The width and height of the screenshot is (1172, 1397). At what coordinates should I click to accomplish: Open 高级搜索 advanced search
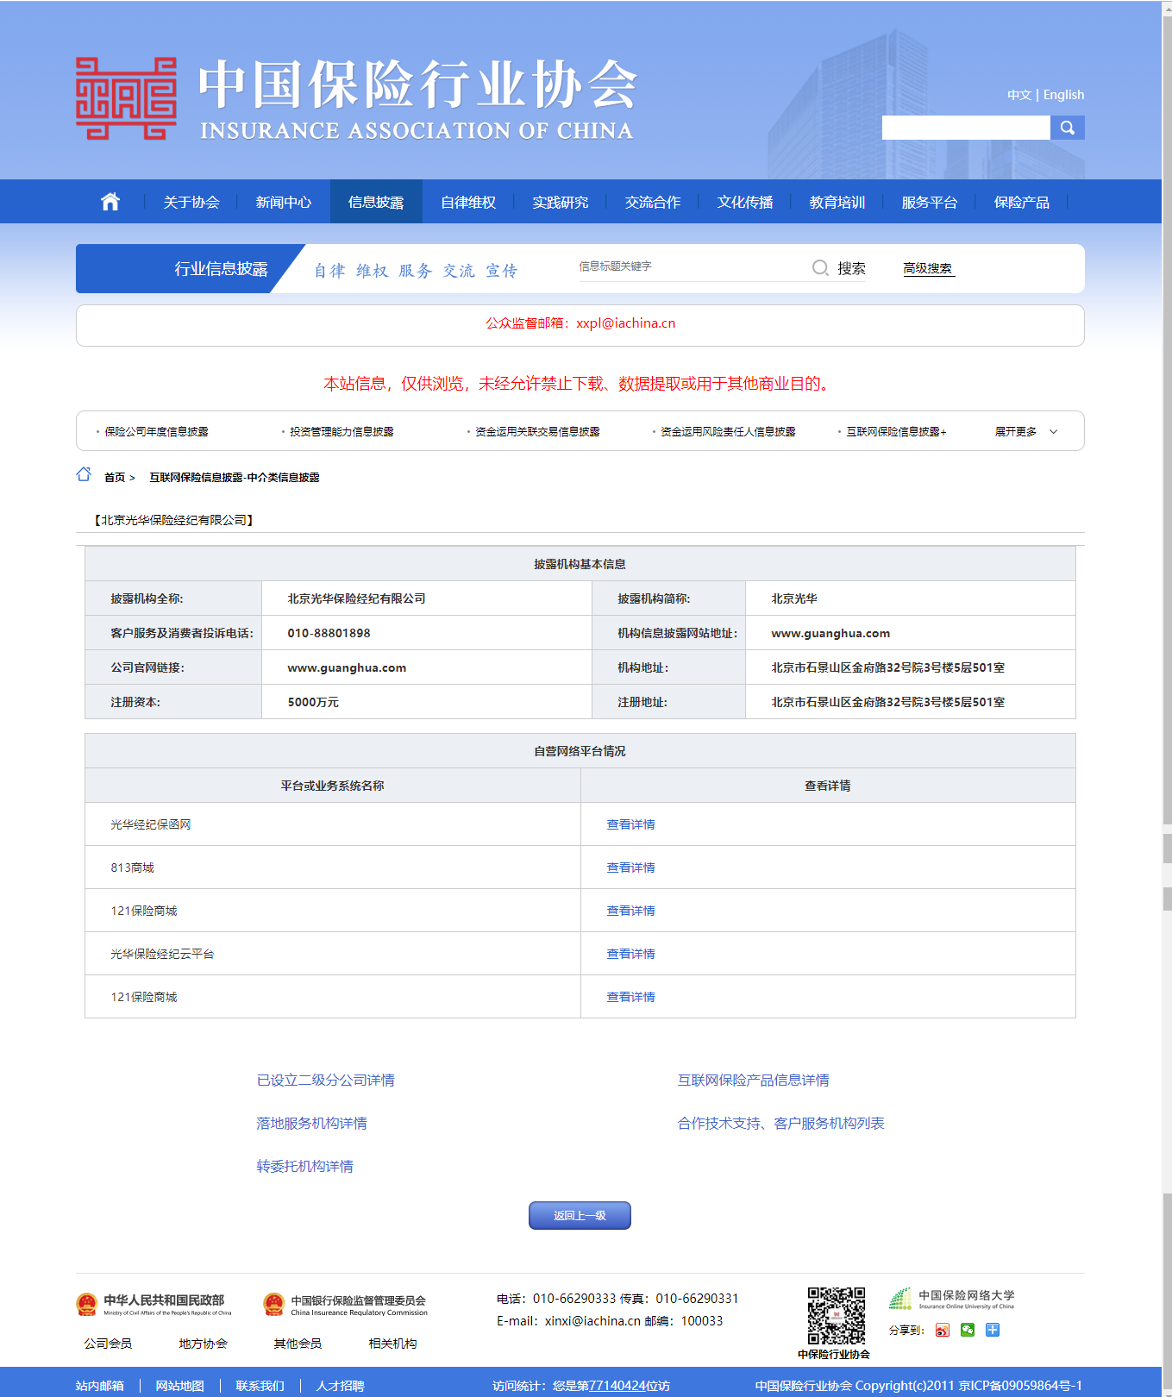[x=928, y=268]
